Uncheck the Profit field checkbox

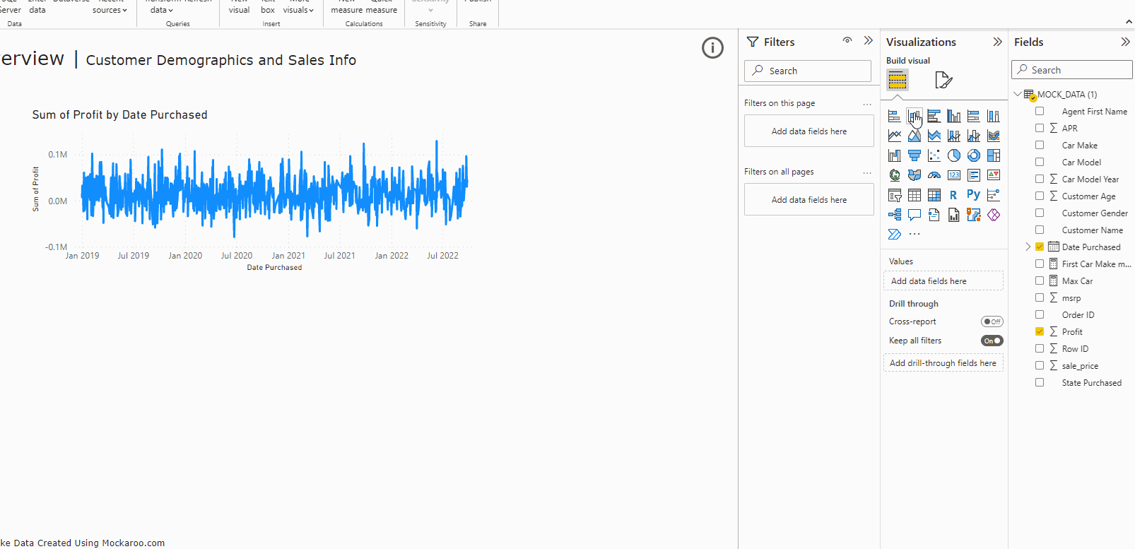(x=1040, y=331)
